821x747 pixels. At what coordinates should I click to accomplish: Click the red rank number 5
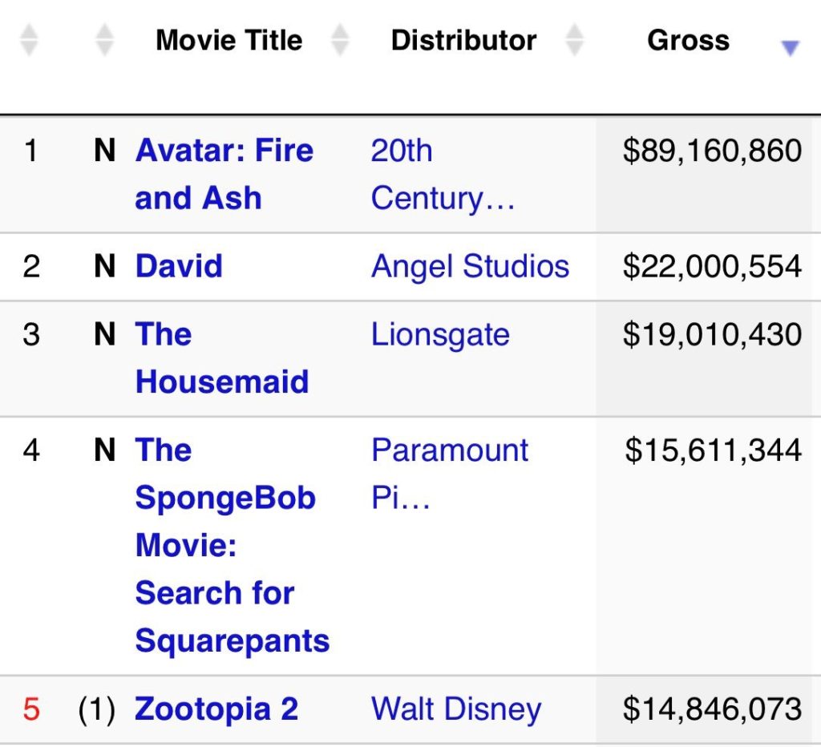30,709
